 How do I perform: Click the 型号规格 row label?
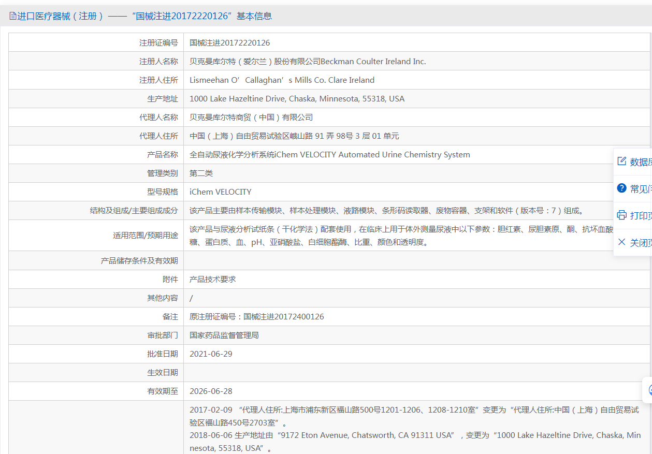(x=163, y=192)
